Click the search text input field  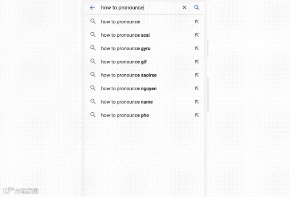coord(136,8)
